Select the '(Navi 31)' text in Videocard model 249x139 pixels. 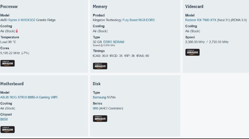tap(223, 20)
